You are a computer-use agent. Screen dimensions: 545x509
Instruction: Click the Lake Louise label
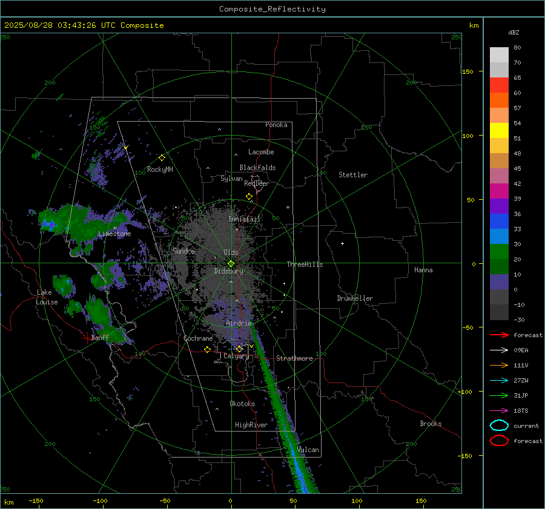click(x=47, y=297)
